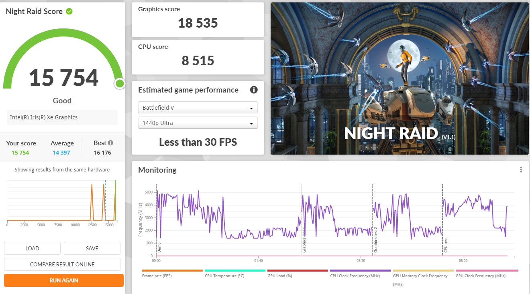Expand the Battlefield V game dropdown
Screen dimensions: 530x294
[198, 108]
